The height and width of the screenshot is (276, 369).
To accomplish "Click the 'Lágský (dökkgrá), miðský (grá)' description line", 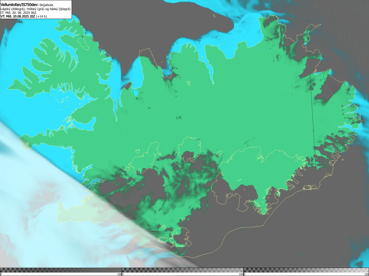I will 35,9.
